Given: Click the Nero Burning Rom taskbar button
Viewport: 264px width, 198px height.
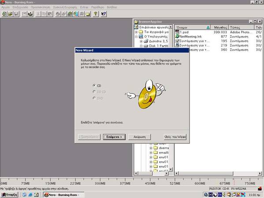Looking at the screenshot, I should tap(63, 194).
